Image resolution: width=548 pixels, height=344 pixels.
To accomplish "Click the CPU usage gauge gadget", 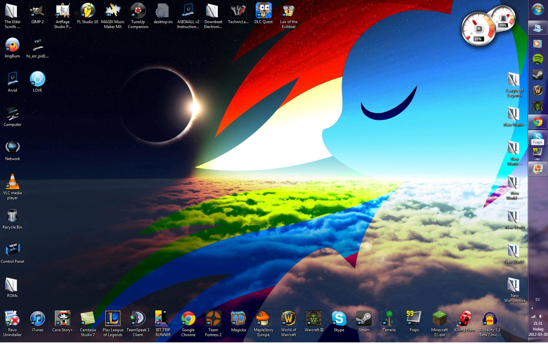I will [478, 29].
